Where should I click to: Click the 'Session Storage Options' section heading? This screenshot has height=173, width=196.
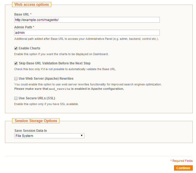[36, 121]
